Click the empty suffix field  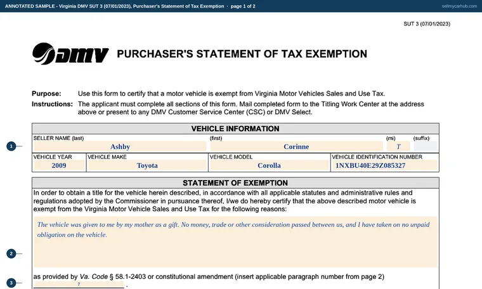pos(426,146)
